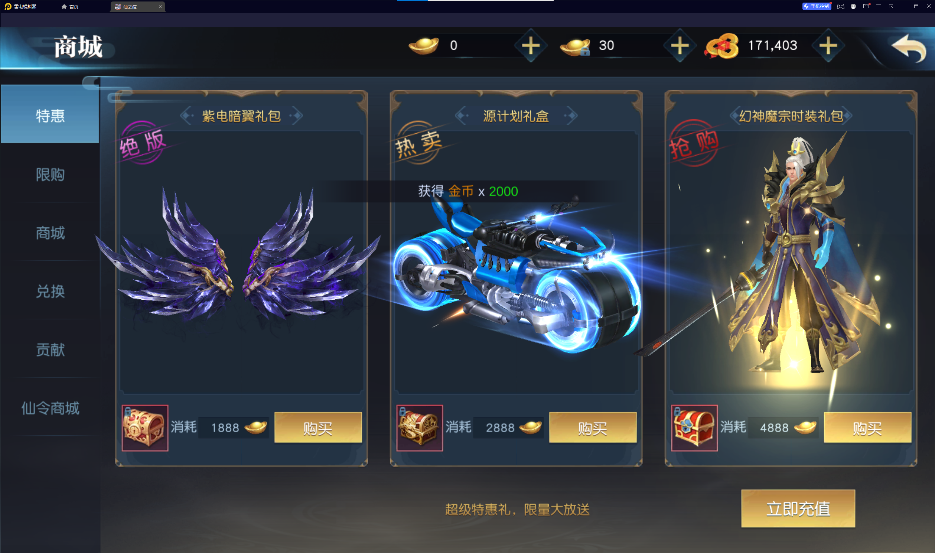This screenshot has width=935, height=553.
Task: Select the 限购 tab in the sidebar
Action: pos(50,175)
